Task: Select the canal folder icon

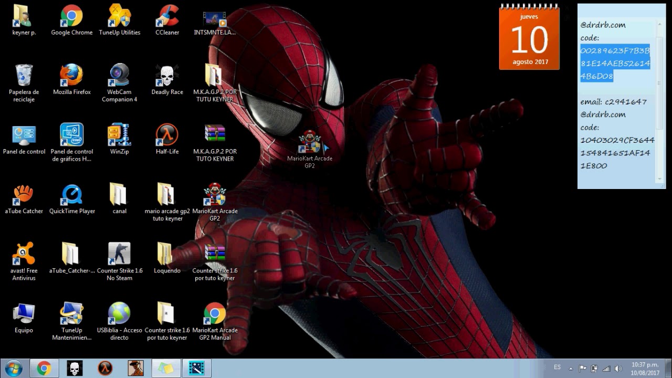Action: click(x=119, y=199)
